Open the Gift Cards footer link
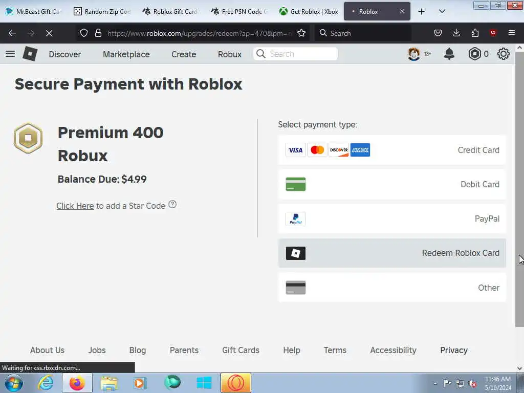This screenshot has width=524, height=393. tap(241, 350)
